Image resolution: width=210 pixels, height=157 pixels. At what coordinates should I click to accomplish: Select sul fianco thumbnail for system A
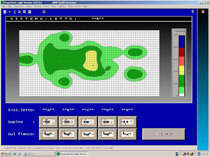[x=48, y=134]
